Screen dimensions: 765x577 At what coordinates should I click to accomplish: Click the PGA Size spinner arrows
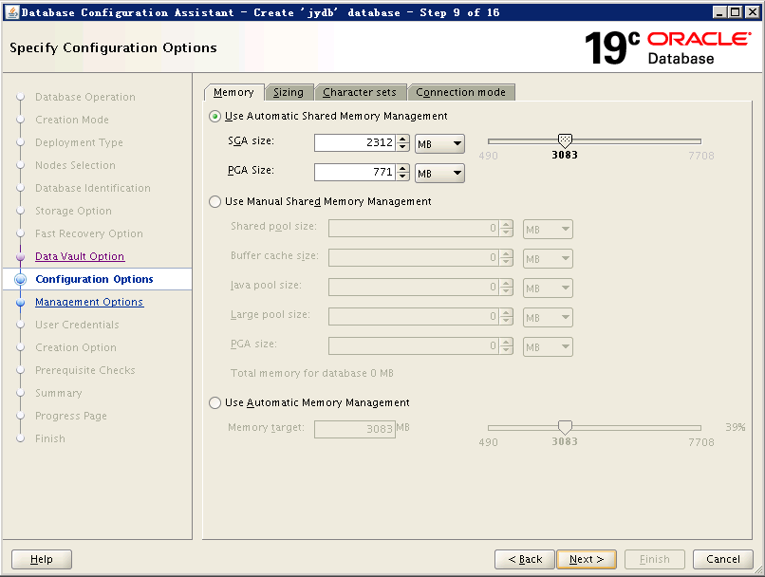point(402,172)
